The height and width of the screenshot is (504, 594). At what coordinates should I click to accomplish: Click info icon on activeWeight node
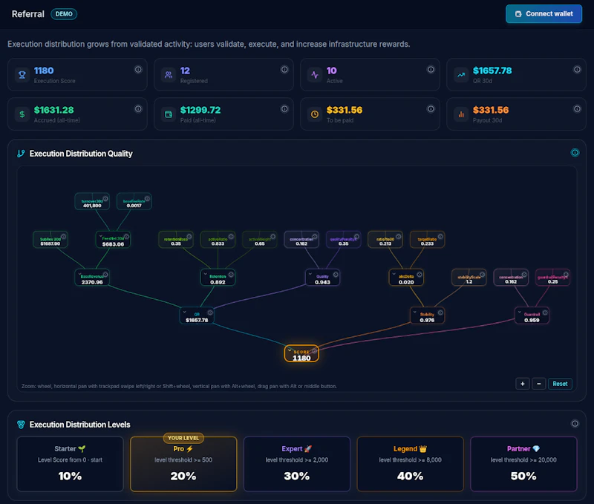point(272,237)
